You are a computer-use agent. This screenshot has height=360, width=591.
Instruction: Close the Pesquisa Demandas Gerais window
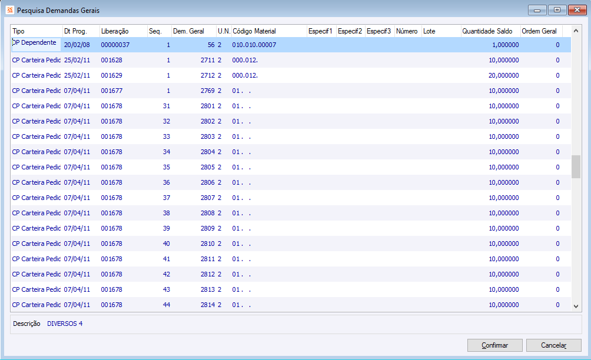[x=577, y=10]
